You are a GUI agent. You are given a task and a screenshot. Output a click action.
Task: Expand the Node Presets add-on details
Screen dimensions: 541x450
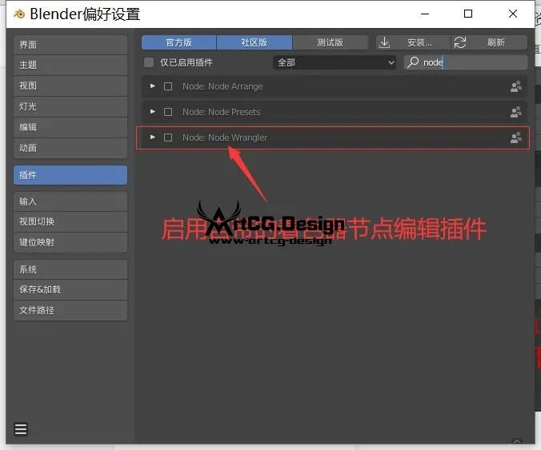[x=153, y=112]
